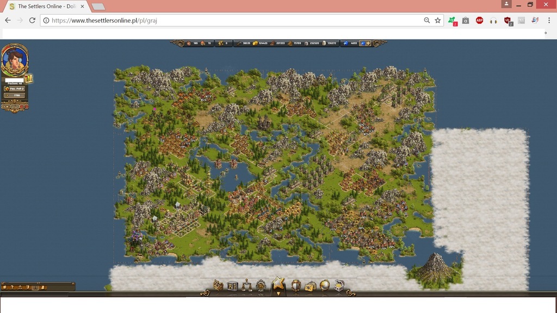Expand the arrow beneath the star menu
Viewport: 557px width, 313px height.
tap(278, 293)
